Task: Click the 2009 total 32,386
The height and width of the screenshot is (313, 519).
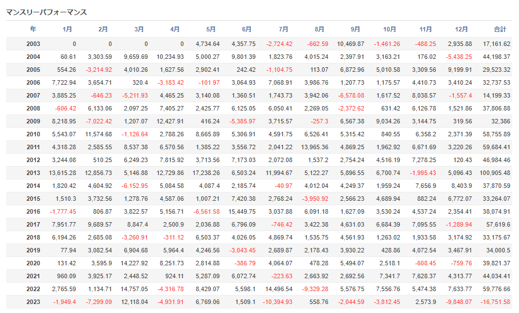Action: (x=501, y=122)
